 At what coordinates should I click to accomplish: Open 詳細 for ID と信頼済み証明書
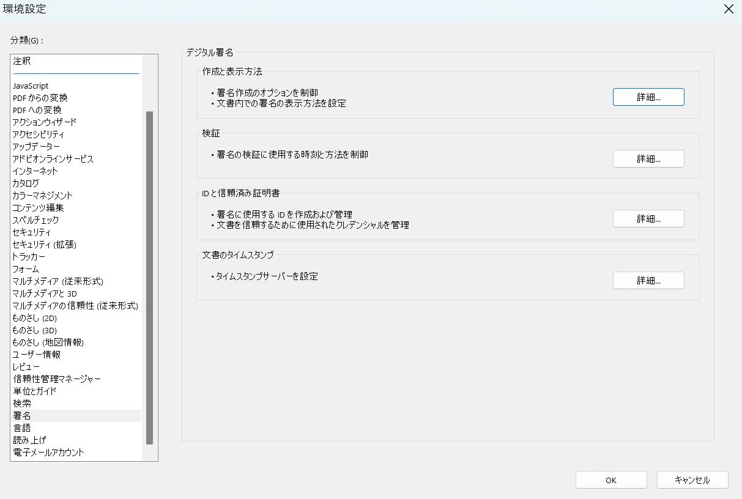648,218
